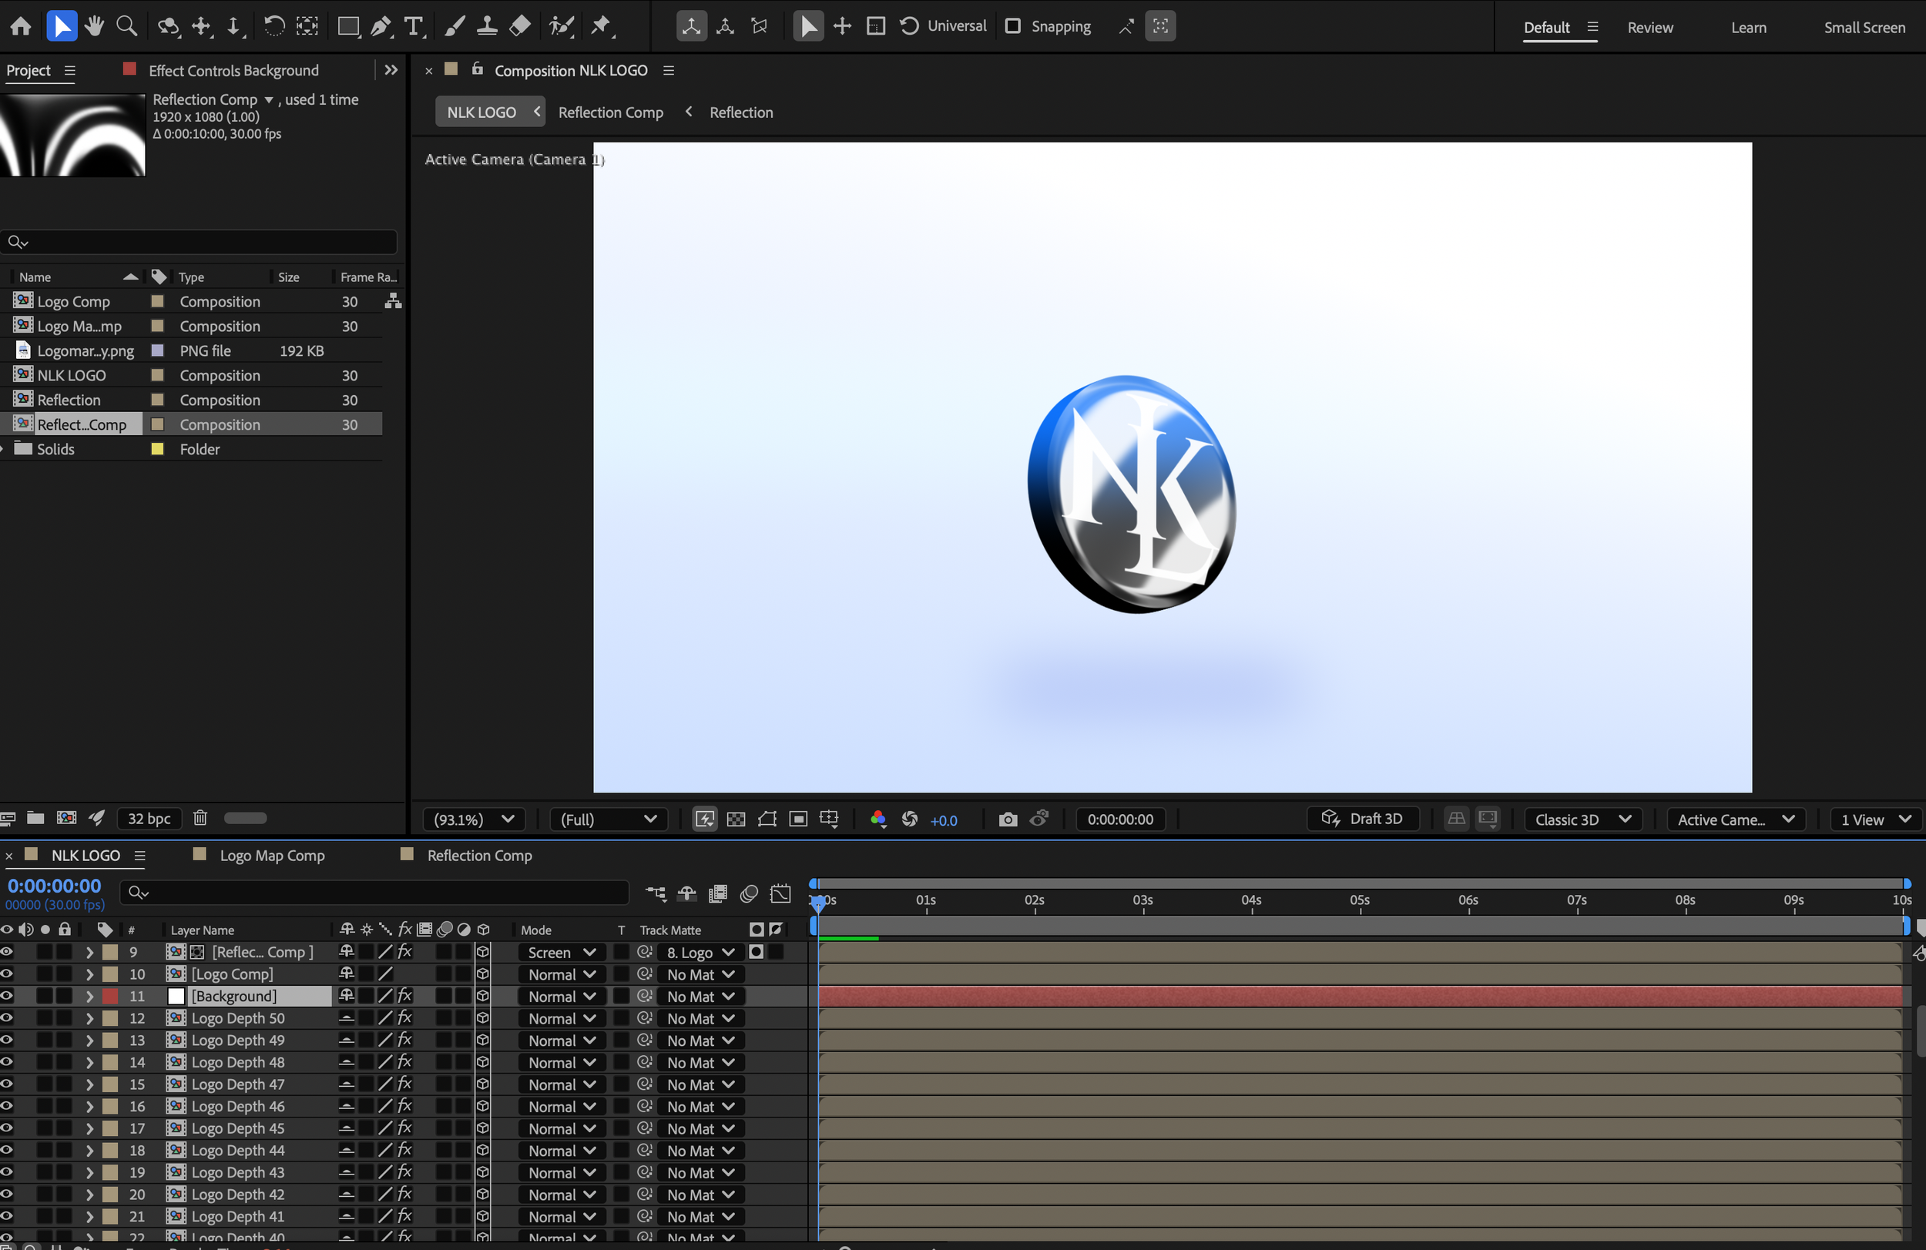1926x1250 pixels.
Task: Open blending Mode dropdown for Reflection Comp layer
Action: (561, 952)
